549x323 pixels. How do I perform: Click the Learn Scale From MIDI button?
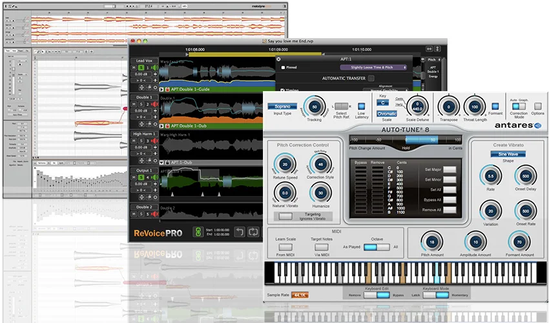(285, 247)
